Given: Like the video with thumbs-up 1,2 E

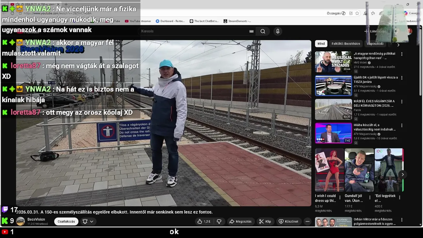Looking at the screenshot, I should 204,221.
